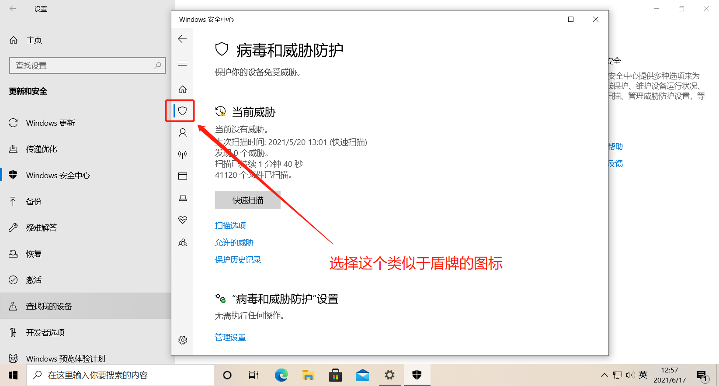Open Microsoft Store from taskbar
Screen dimensions: 719x386
click(x=336, y=375)
